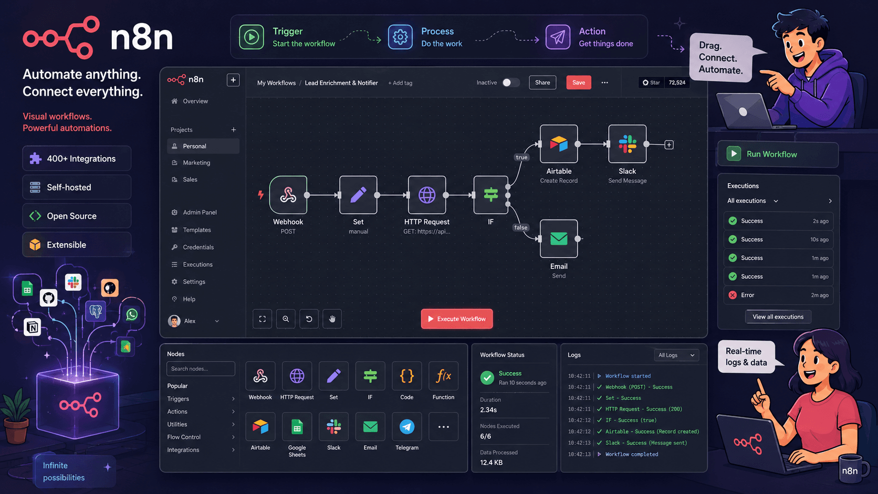This screenshot has width=878, height=494.
Task: Add a new project with the plus
Action: click(234, 130)
